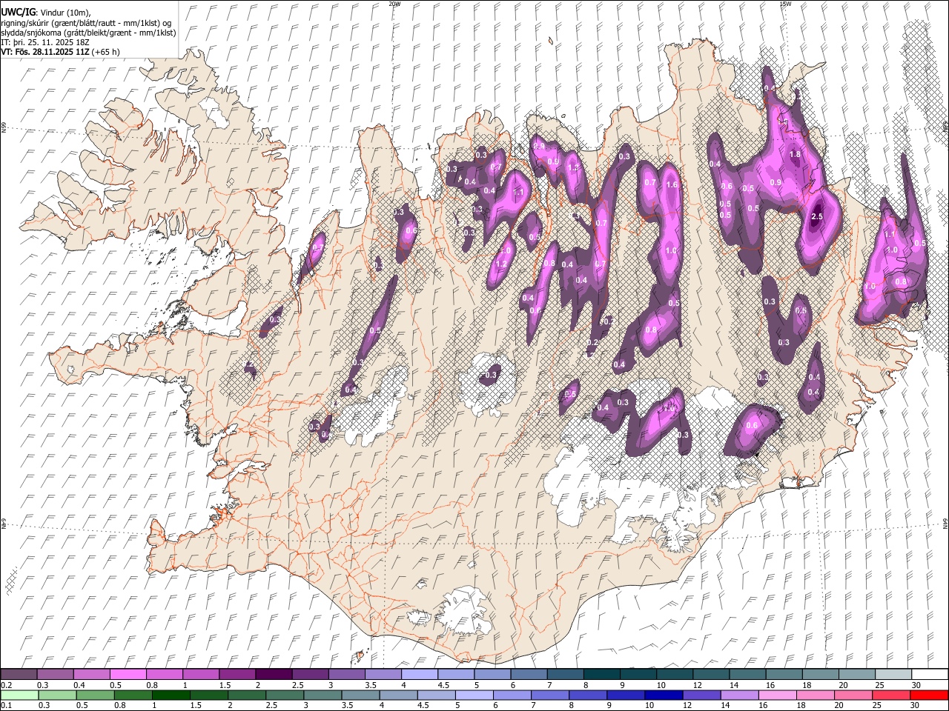Click the 20W longitude label at the top
Screen dimensions: 949x711
394,4
